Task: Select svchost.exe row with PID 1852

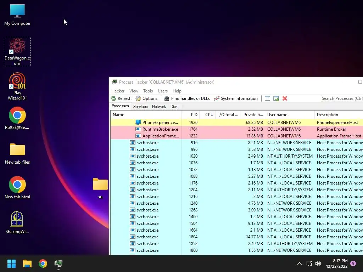Action: point(236,244)
